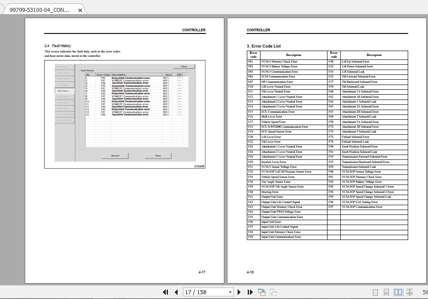Click 'Lift Up Solenoid Error' table cell

click(x=374, y=62)
